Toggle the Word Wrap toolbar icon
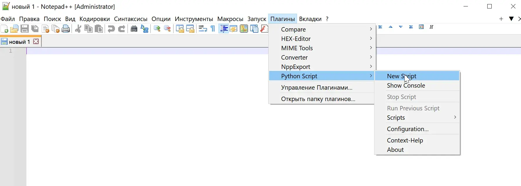The width and height of the screenshot is (521, 186). click(203, 29)
